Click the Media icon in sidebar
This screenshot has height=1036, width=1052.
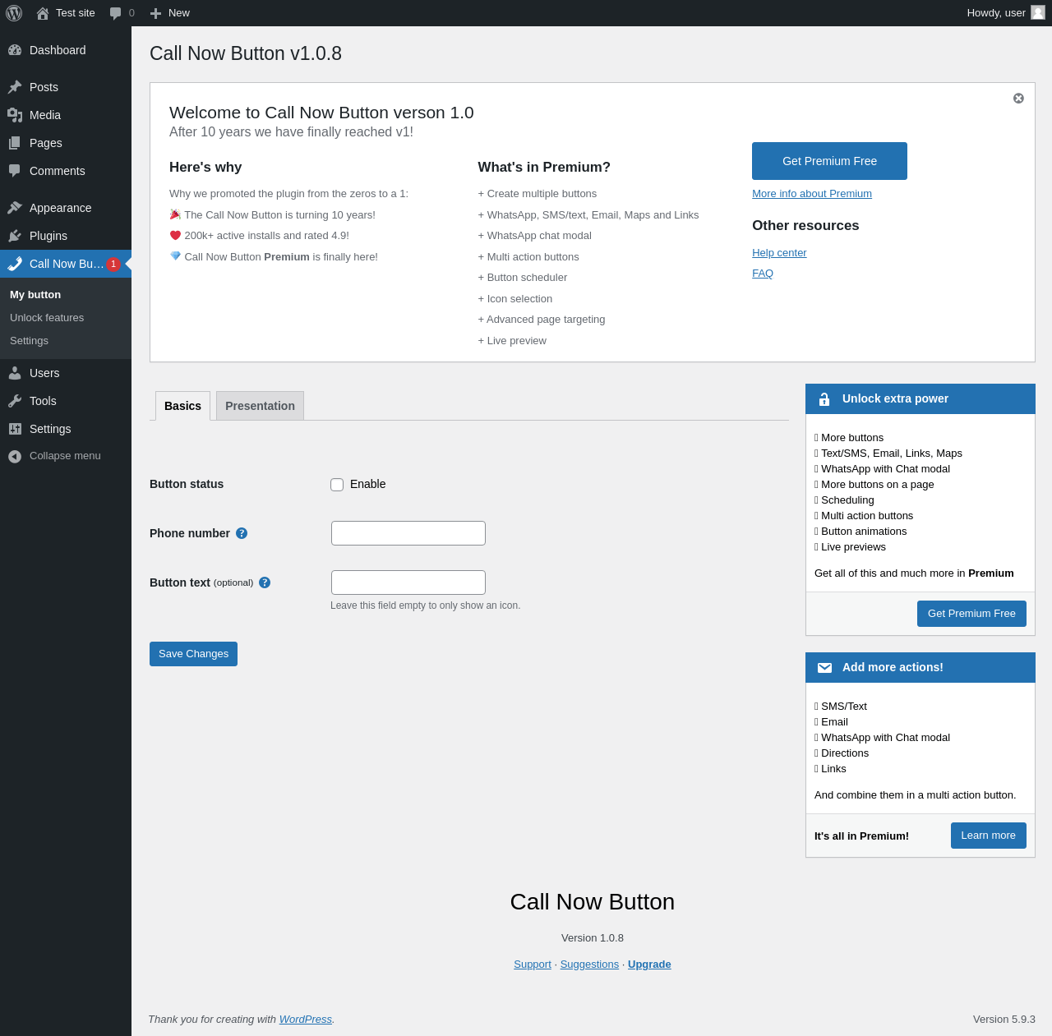coord(15,115)
